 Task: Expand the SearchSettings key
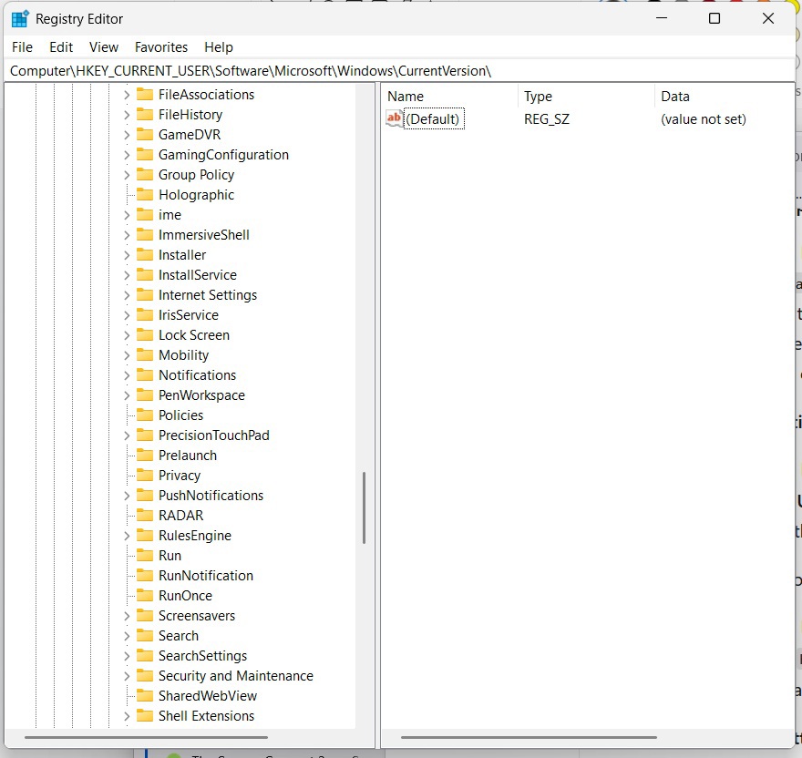point(127,656)
